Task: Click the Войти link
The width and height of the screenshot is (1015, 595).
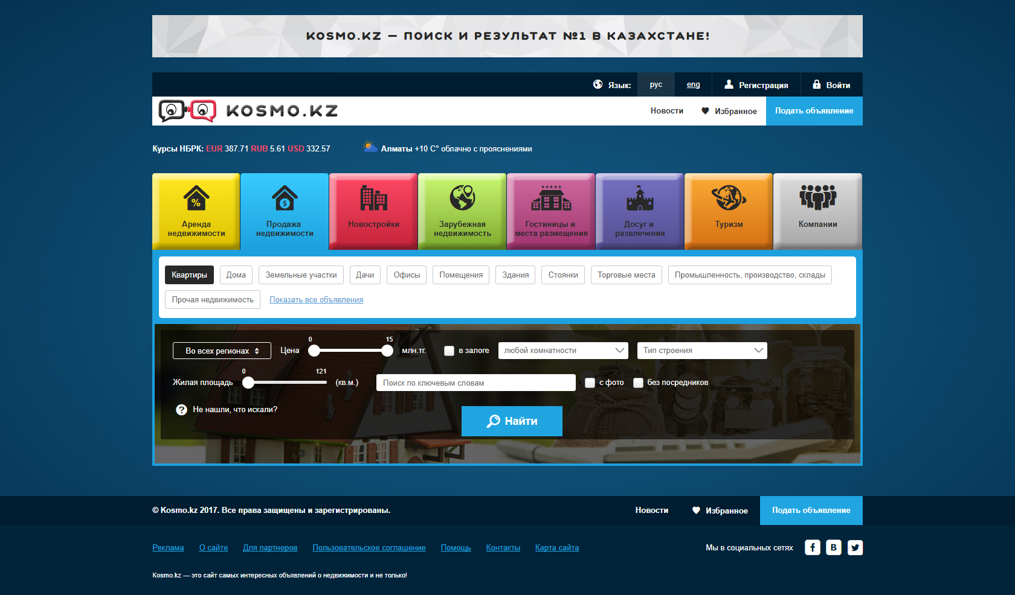Action: [839, 85]
